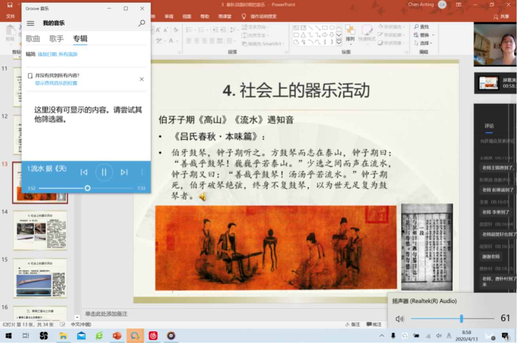The width and height of the screenshot is (517, 343).
Task: Switch to Songs (歌曲) tab in Groove
Action: point(33,39)
